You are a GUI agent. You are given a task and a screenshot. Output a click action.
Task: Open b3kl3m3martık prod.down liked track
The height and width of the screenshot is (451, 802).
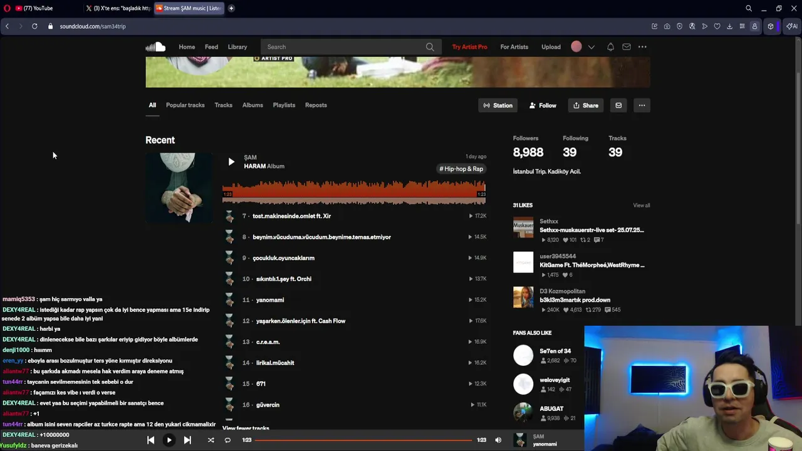click(575, 300)
